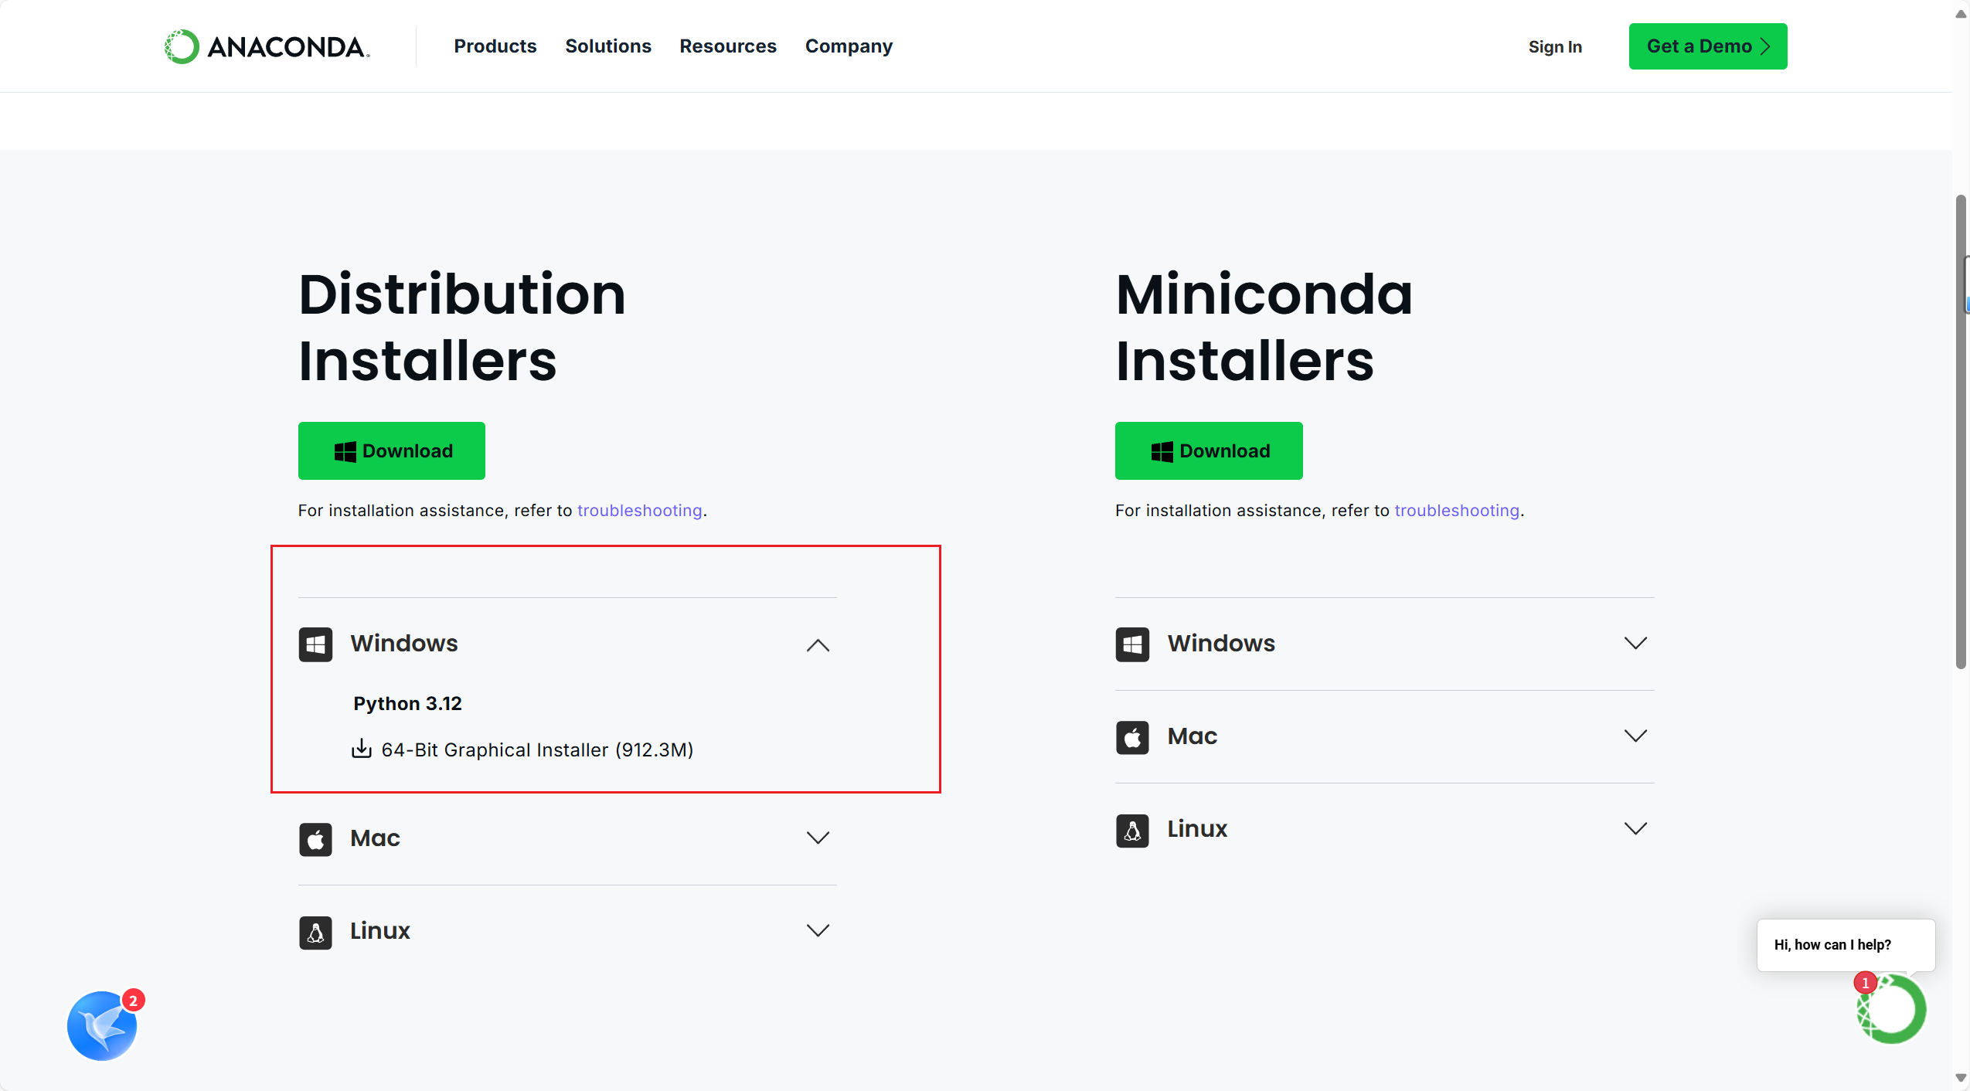Click the Apple icon under Miniconda Installers
Image resolution: width=1970 pixels, height=1091 pixels.
pos(1132,737)
